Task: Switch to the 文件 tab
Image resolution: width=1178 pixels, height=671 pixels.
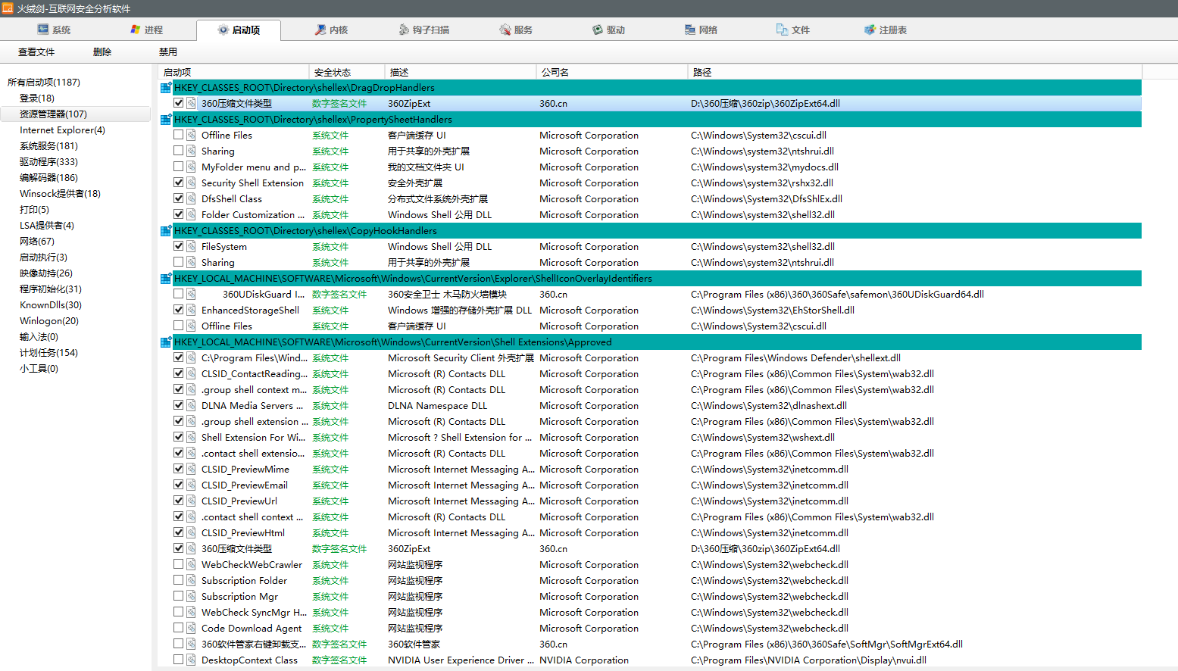Action: (792, 30)
